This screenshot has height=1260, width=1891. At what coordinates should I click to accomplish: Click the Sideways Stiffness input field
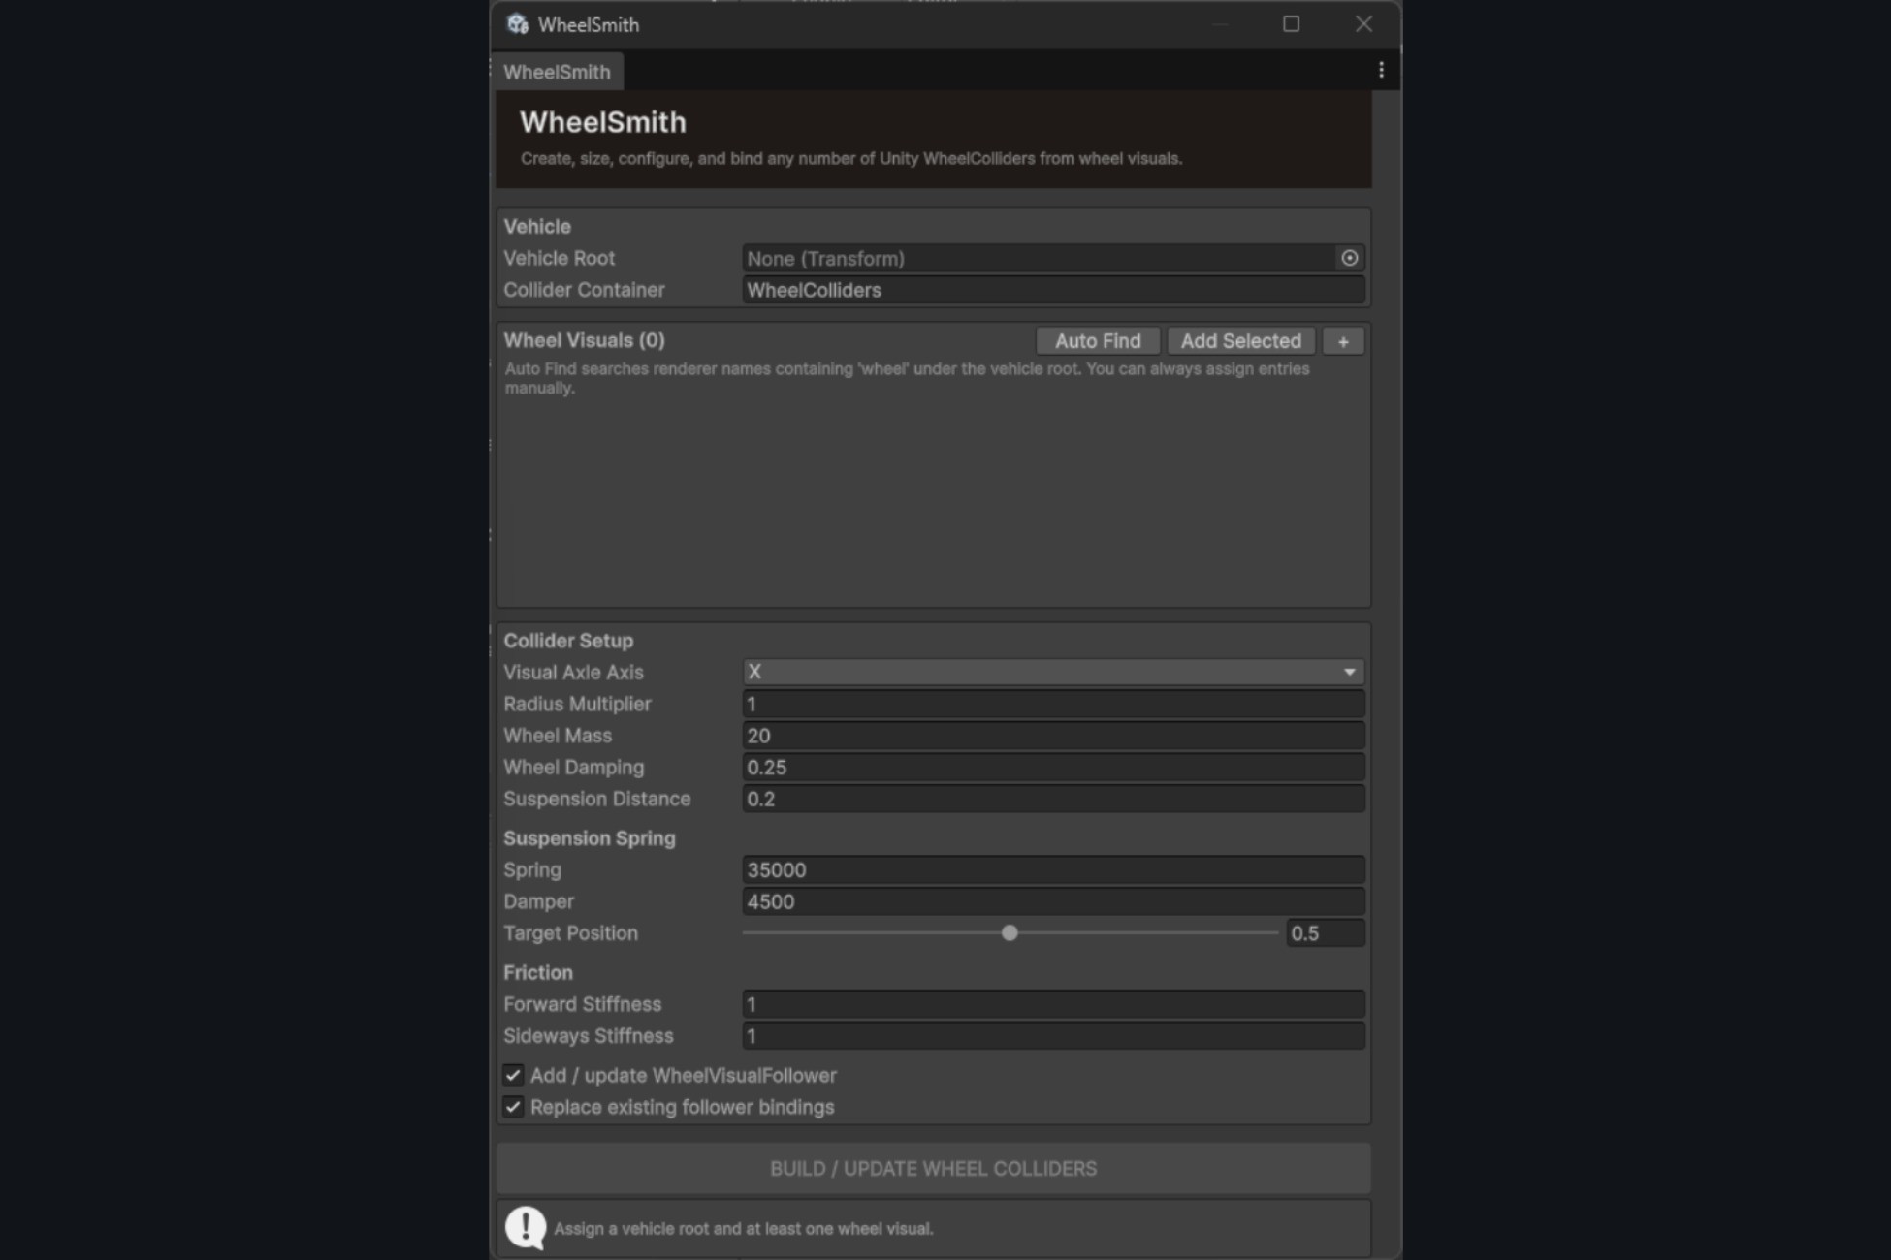pyautogui.click(x=1053, y=1036)
